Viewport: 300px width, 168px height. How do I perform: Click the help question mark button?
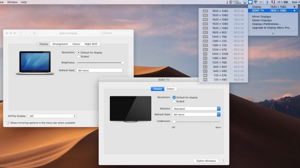223,161
